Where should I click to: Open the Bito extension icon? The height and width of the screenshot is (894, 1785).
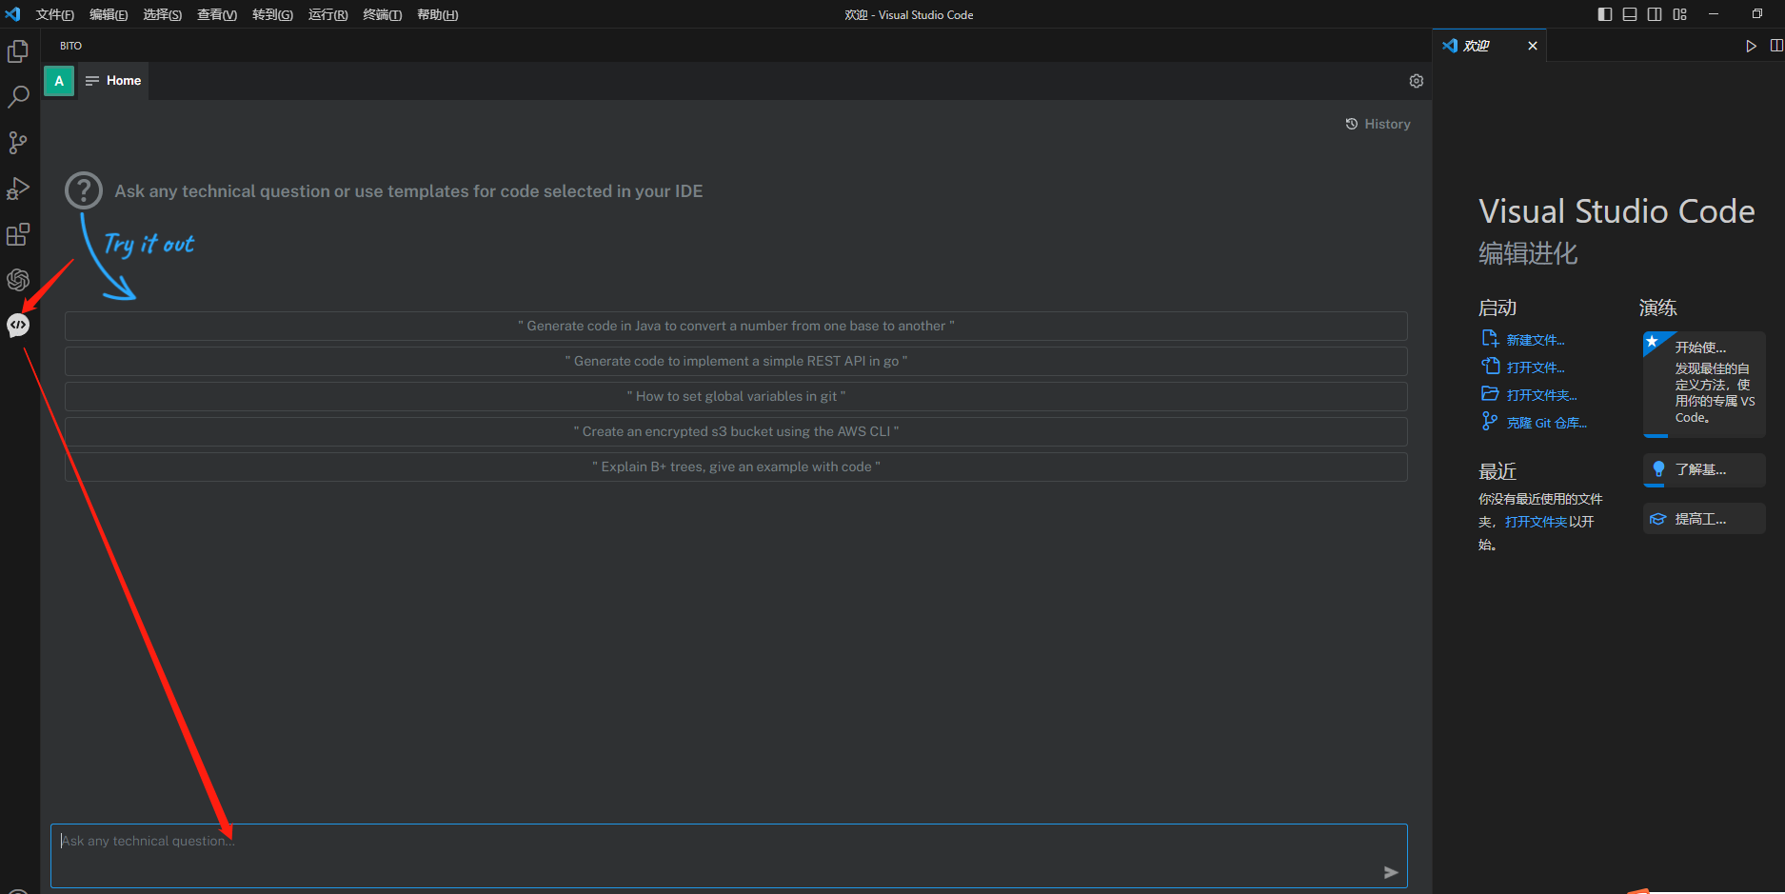(18, 326)
